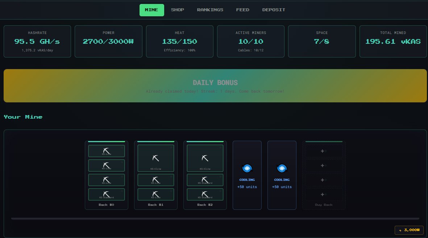428x238 pixels.
Task: Click the lightning bolt power icon
Action: pos(400,230)
